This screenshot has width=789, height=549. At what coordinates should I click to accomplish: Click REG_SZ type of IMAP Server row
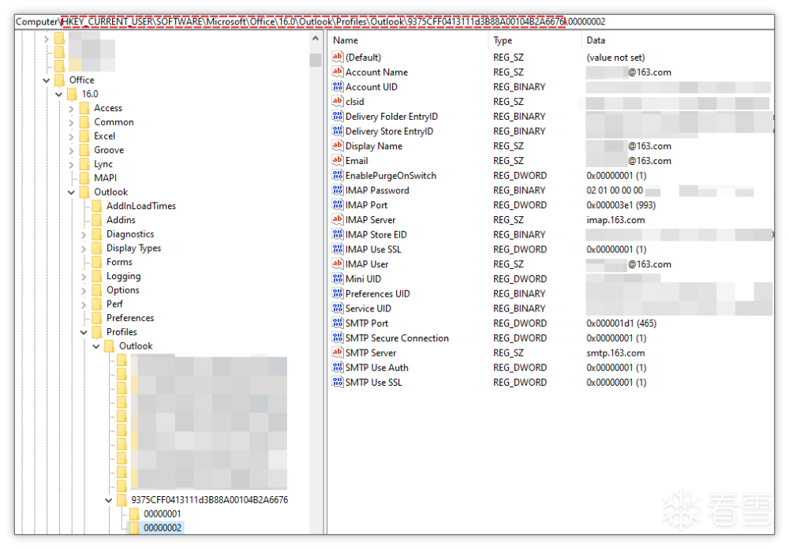(508, 220)
